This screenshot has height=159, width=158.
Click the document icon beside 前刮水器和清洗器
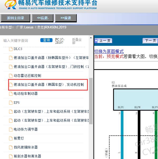click(x=11, y=156)
